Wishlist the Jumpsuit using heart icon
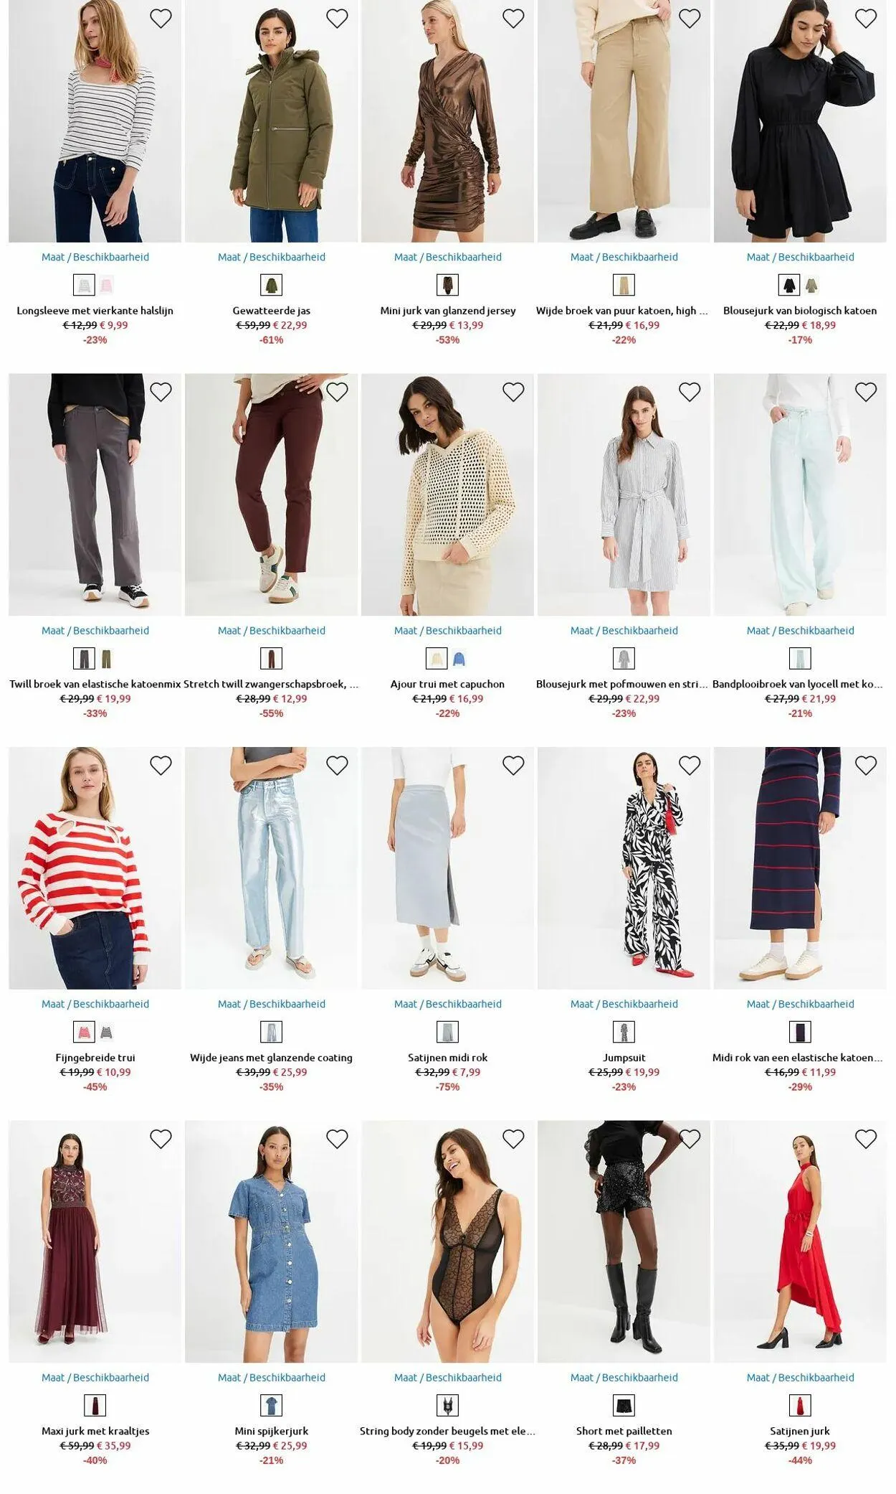Image resolution: width=896 pixels, height=1494 pixels. [690, 766]
